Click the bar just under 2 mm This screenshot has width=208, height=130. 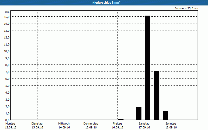point(139,113)
